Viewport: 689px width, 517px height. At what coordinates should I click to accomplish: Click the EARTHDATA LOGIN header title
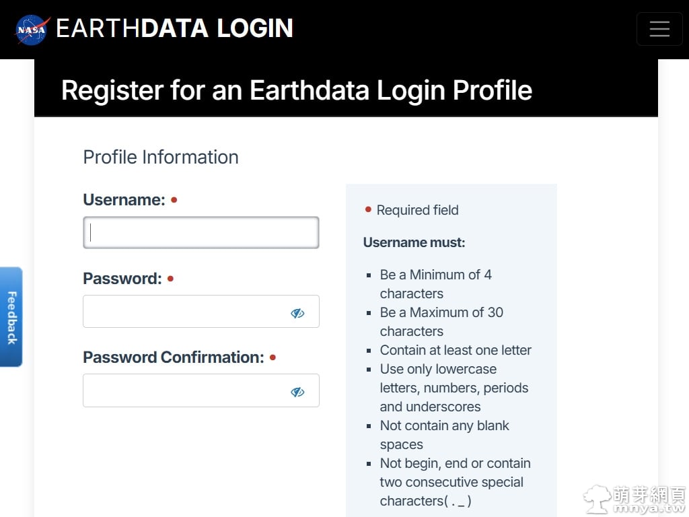(x=174, y=28)
